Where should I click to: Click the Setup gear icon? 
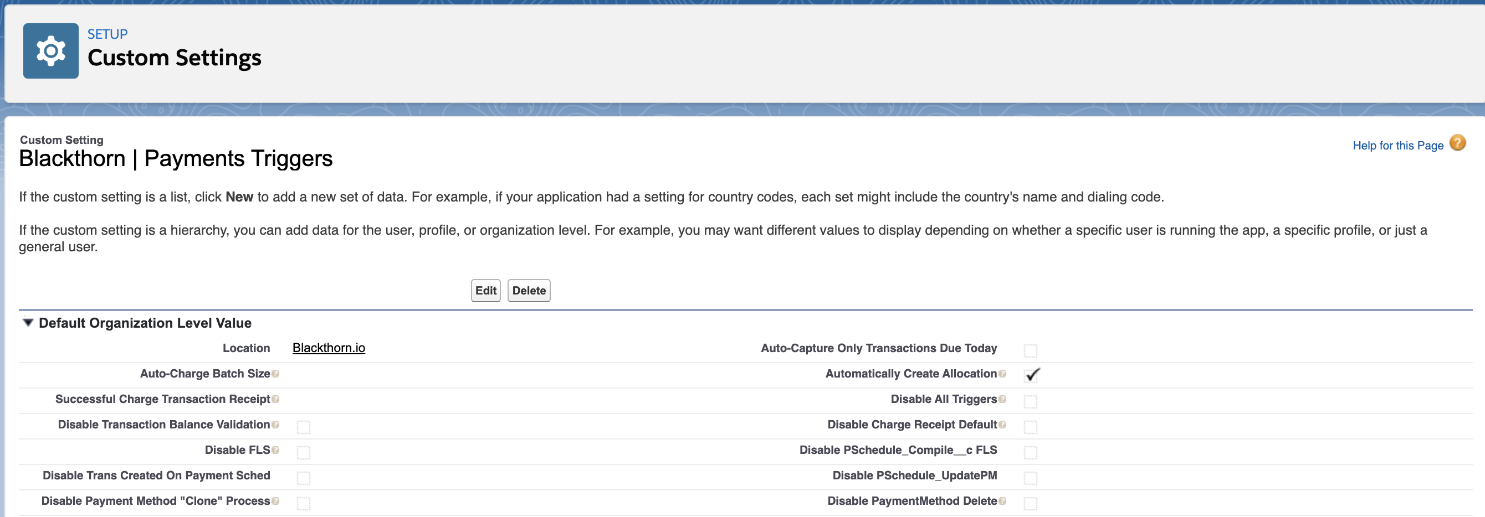click(x=51, y=51)
